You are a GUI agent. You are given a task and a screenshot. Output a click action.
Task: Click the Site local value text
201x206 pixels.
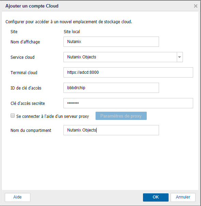point(72,32)
